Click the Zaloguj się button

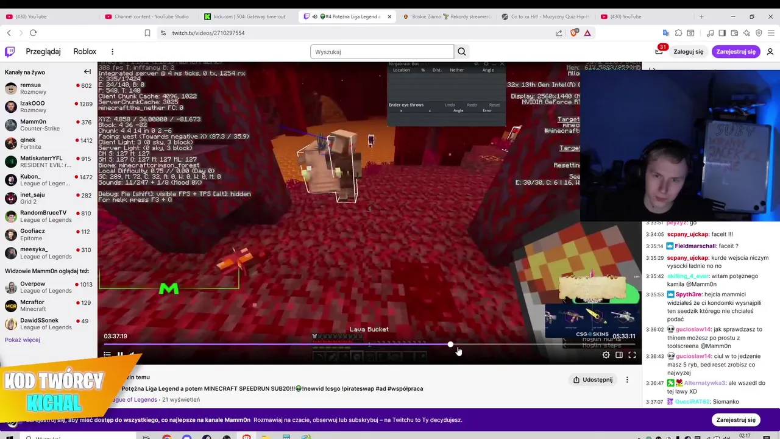click(x=689, y=52)
